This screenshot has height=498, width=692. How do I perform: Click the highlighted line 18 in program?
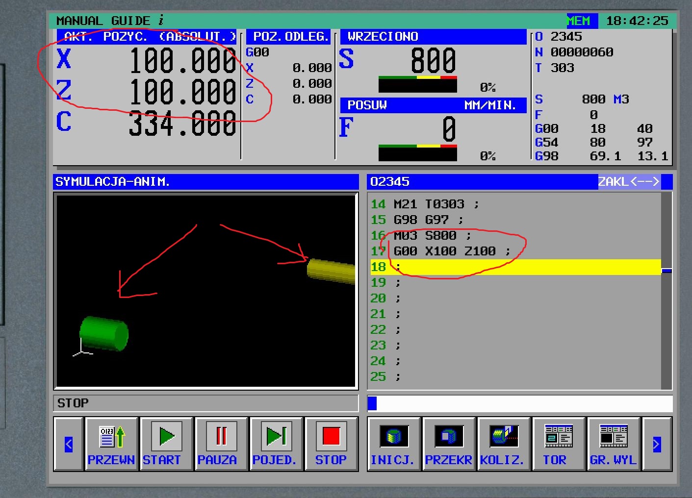point(515,267)
